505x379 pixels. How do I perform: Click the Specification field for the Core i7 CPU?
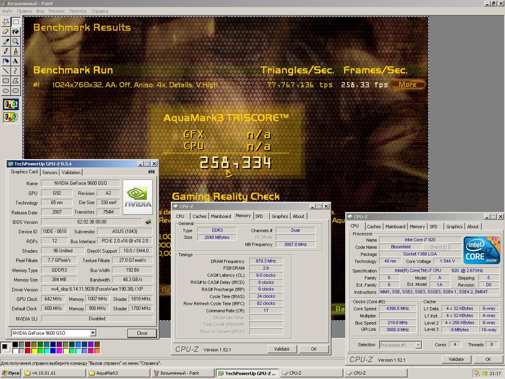coord(440,270)
